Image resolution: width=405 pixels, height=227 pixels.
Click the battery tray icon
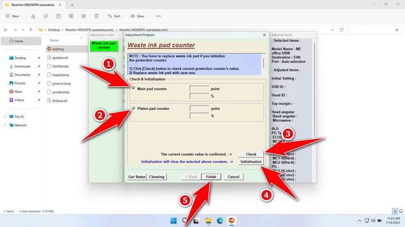tap(380, 221)
